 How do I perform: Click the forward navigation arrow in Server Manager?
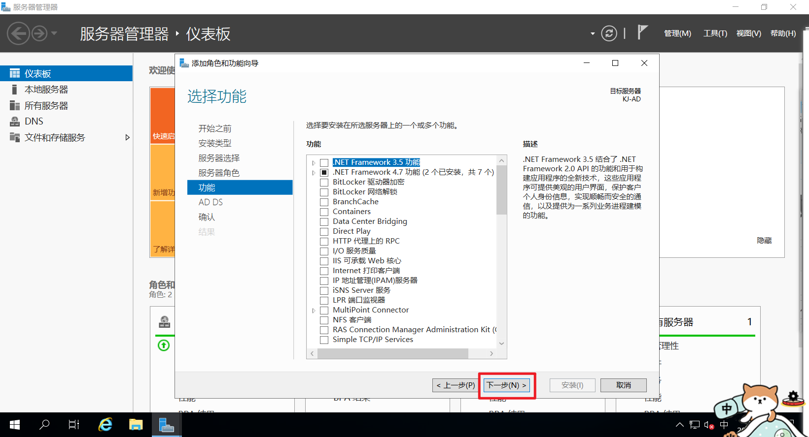[39, 33]
